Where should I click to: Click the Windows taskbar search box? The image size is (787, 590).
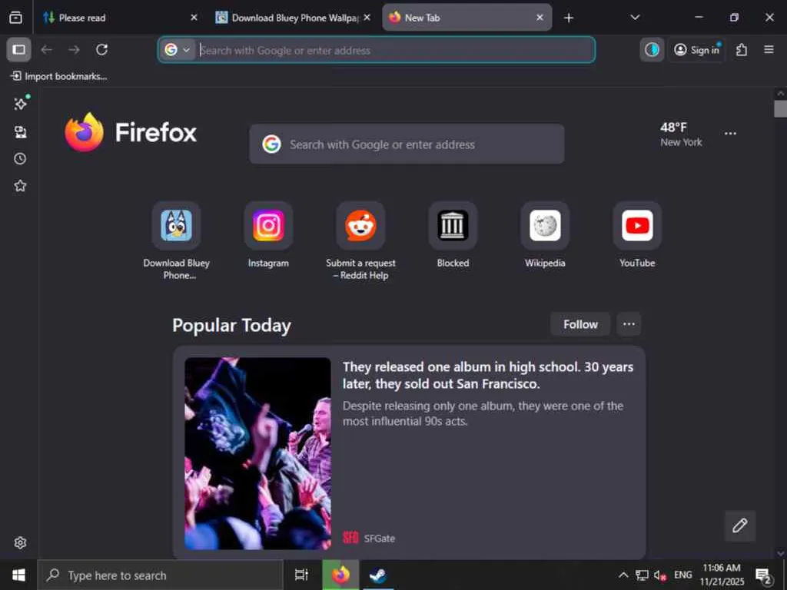pyautogui.click(x=161, y=575)
